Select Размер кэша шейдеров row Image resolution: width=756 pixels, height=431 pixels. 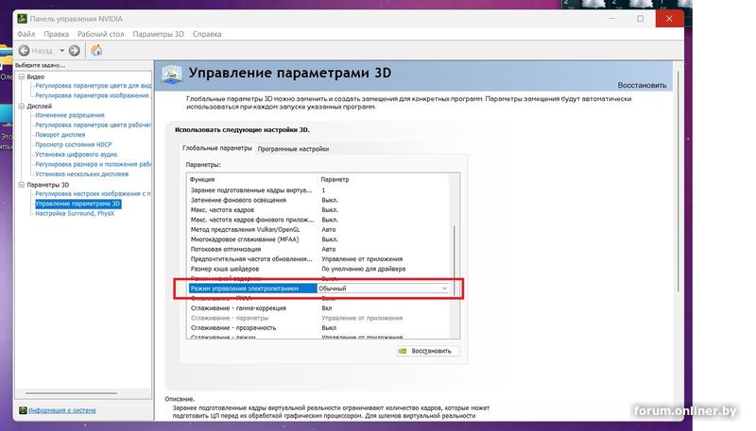coord(318,269)
